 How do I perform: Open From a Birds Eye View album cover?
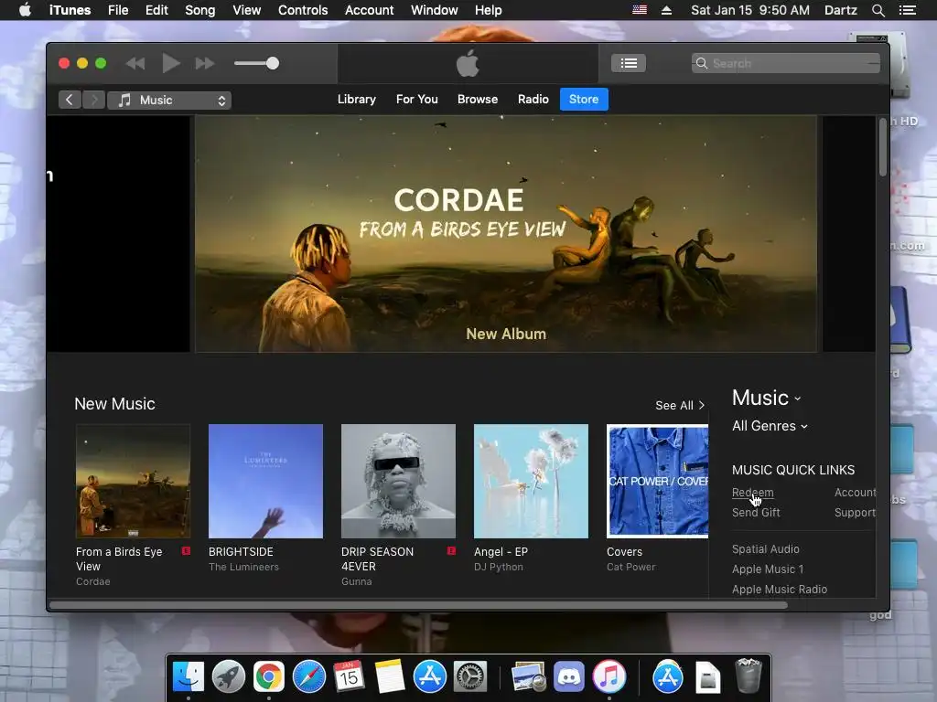point(133,481)
